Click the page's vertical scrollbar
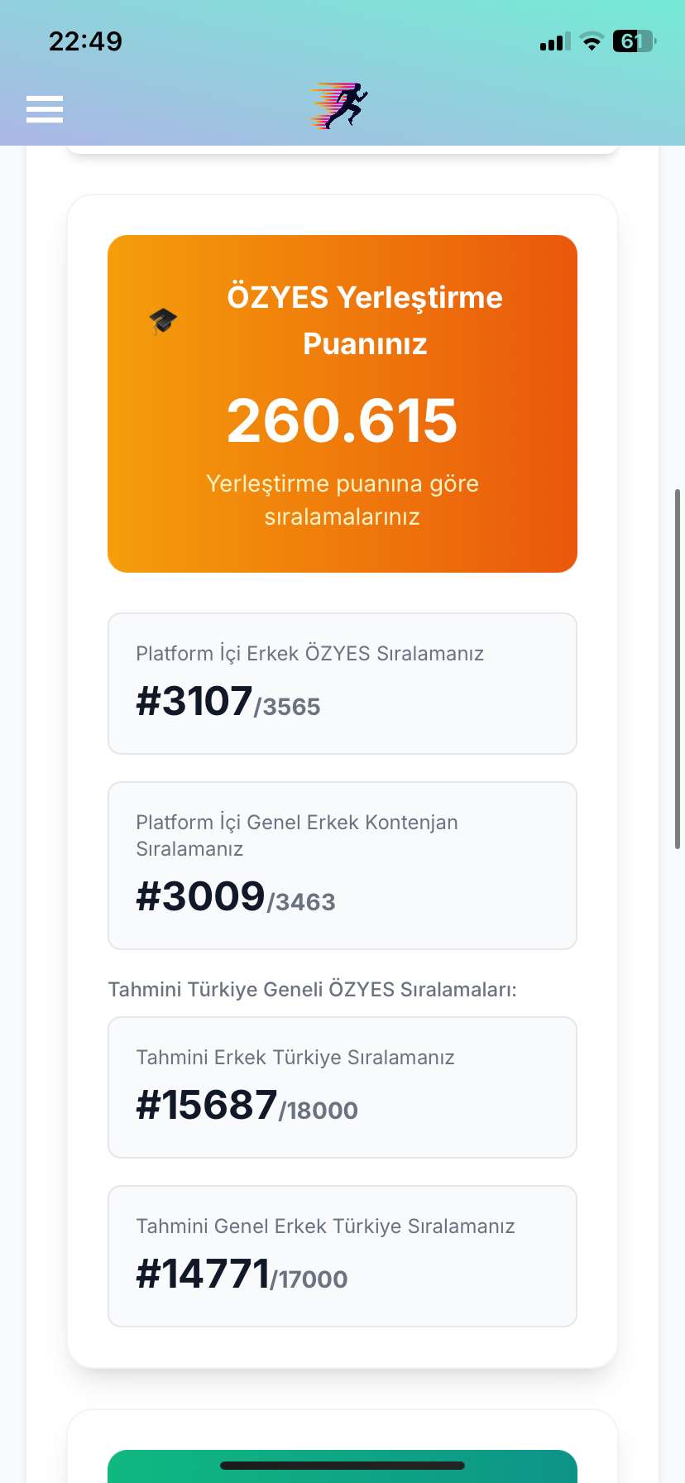The height and width of the screenshot is (1483, 685). [x=678, y=669]
